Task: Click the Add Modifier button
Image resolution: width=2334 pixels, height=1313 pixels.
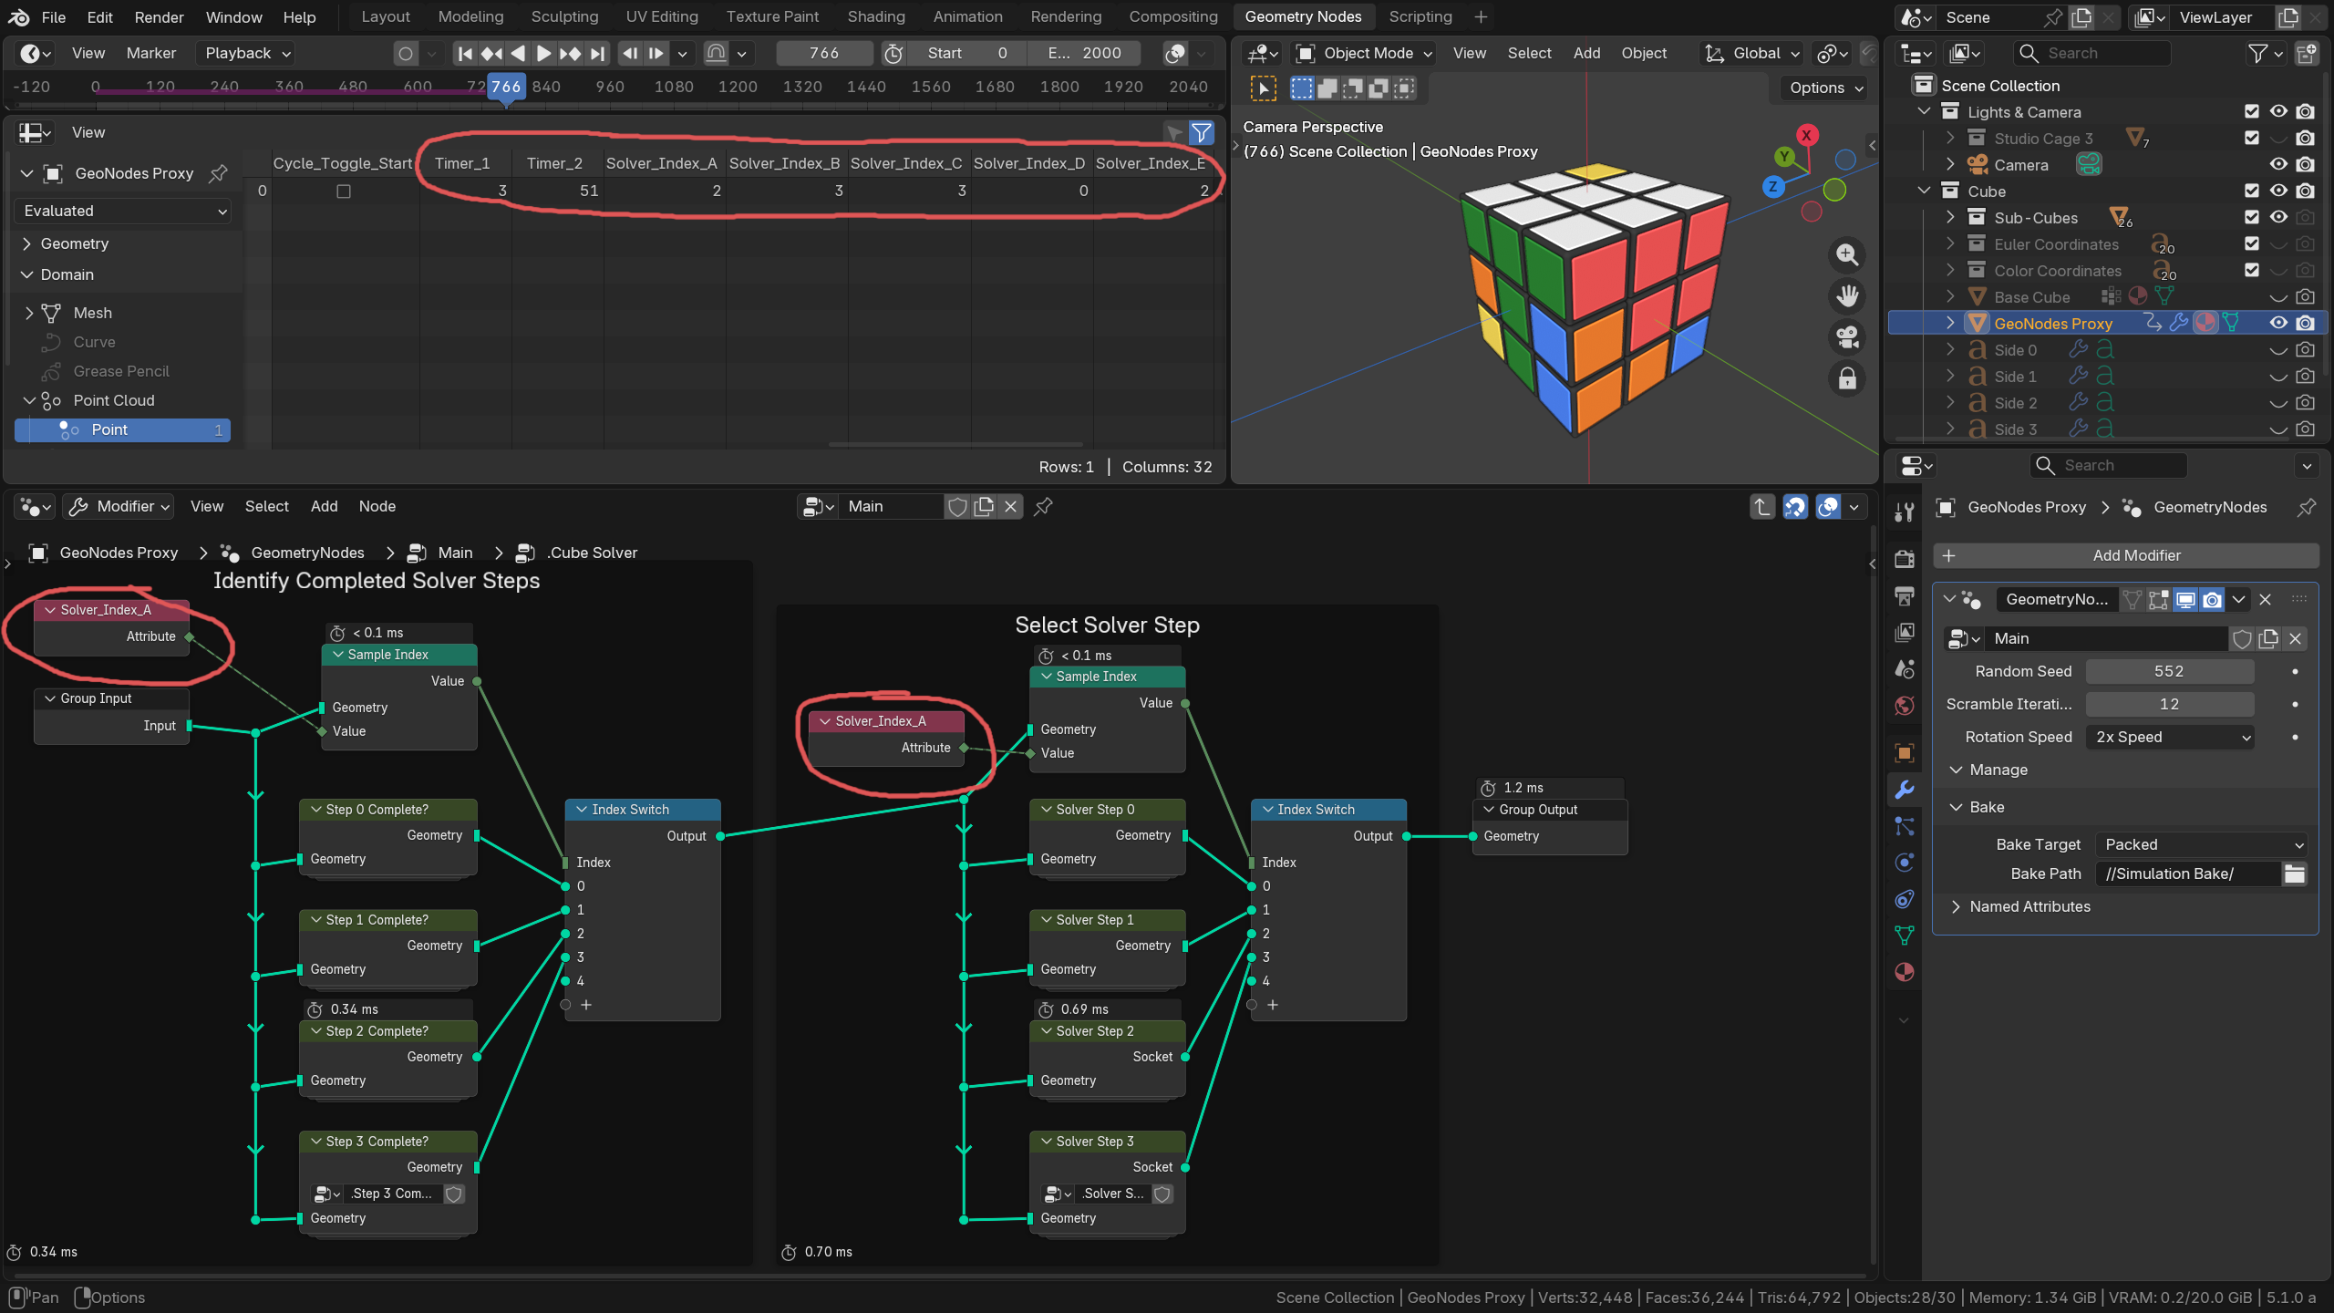Action: [2125, 555]
